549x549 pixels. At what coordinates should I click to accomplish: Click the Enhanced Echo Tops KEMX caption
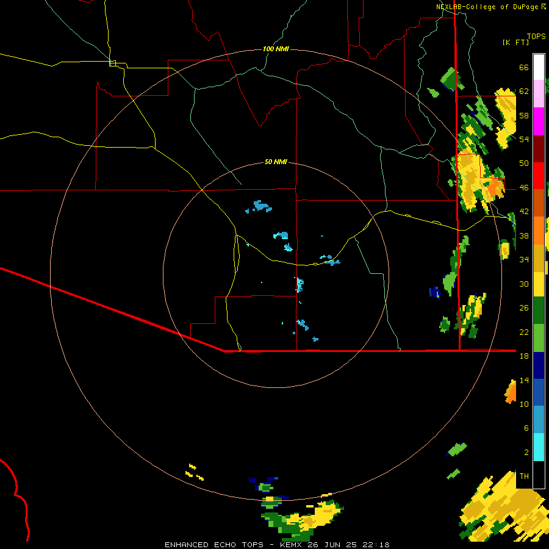pos(277,545)
